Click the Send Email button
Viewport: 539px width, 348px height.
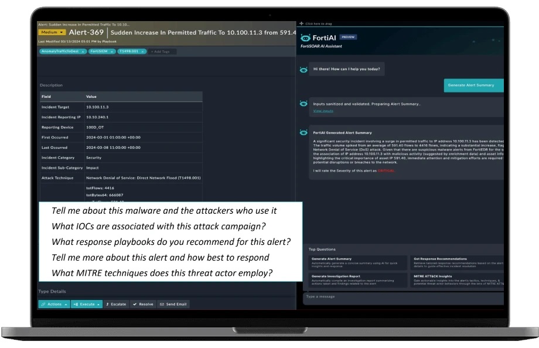(x=173, y=304)
